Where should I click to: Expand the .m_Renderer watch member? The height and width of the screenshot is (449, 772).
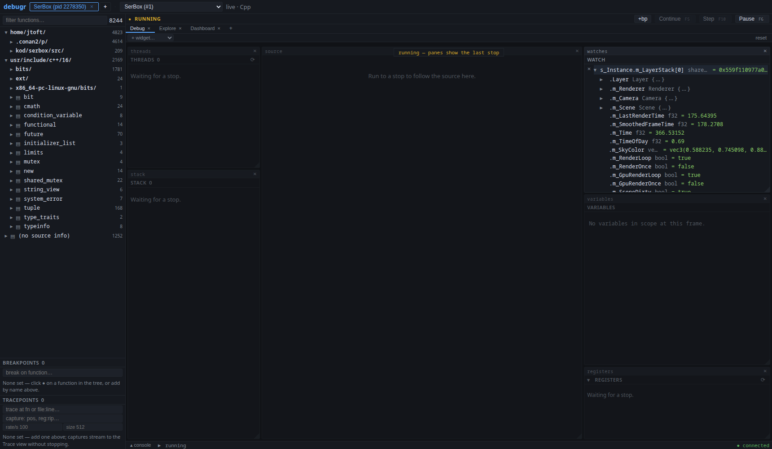(x=601, y=89)
